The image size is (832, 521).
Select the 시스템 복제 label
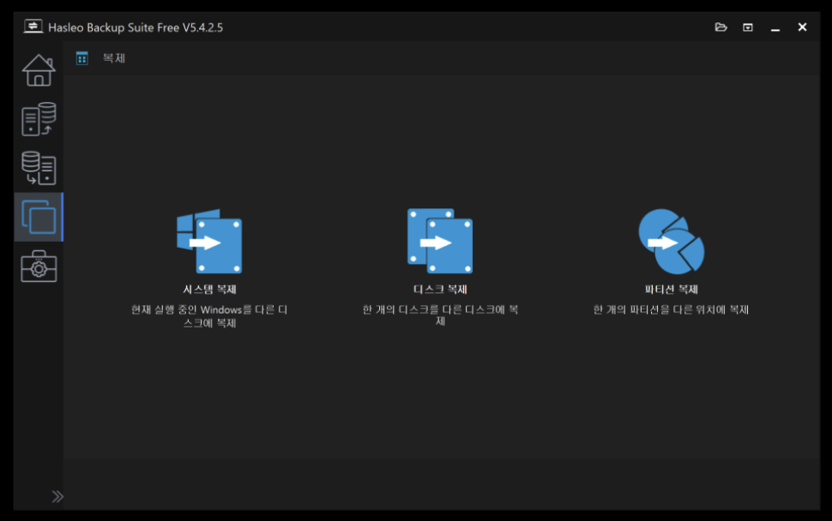210,290
